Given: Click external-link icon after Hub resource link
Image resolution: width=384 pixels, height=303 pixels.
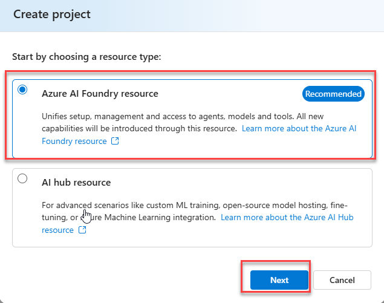Looking at the screenshot, I should [x=82, y=230].
